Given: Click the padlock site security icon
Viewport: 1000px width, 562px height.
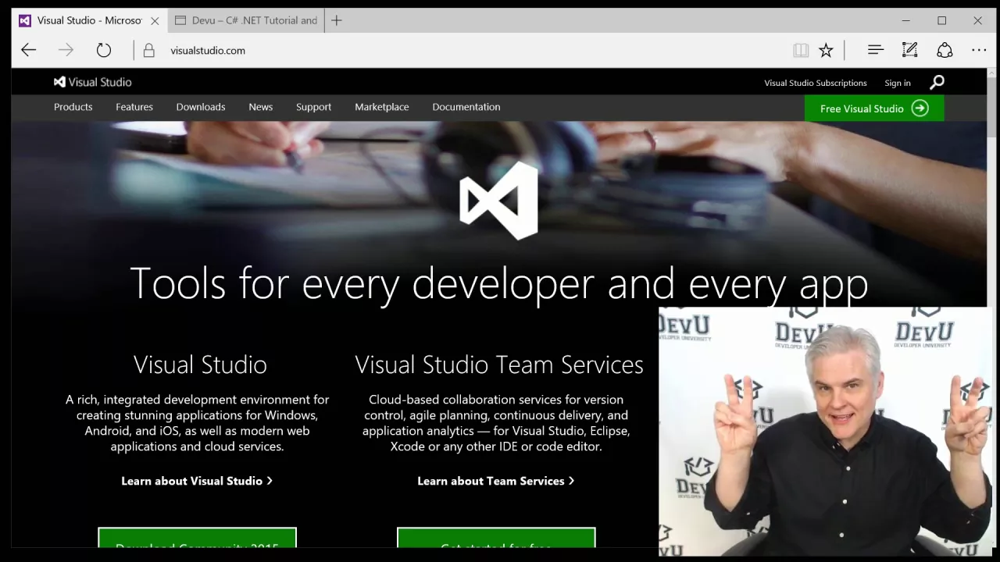Looking at the screenshot, I should coord(148,50).
